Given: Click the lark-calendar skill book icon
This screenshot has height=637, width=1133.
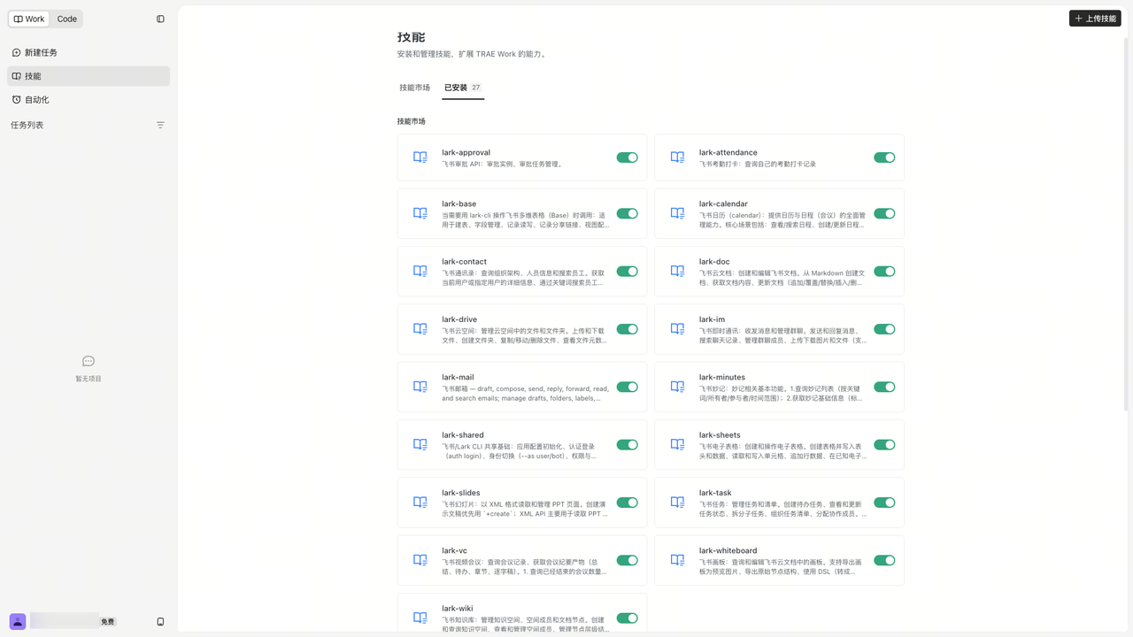Looking at the screenshot, I should coord(677,213).
